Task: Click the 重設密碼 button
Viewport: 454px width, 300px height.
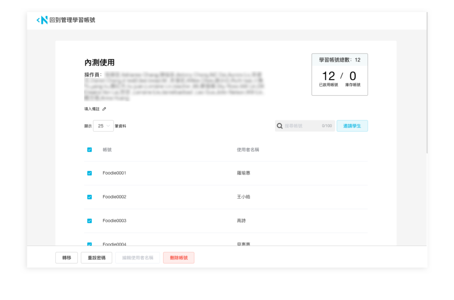Action: point(97,258)
